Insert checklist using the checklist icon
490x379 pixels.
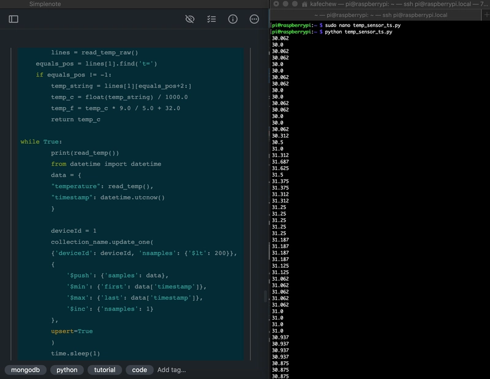pyautogui.click(x=211, y=19)
